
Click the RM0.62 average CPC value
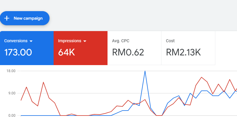[128, 52]
